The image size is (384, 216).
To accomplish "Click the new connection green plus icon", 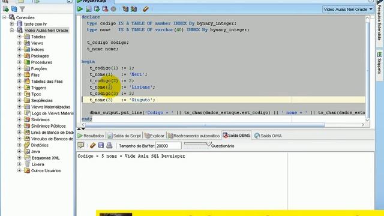I will tap(5, 9).
